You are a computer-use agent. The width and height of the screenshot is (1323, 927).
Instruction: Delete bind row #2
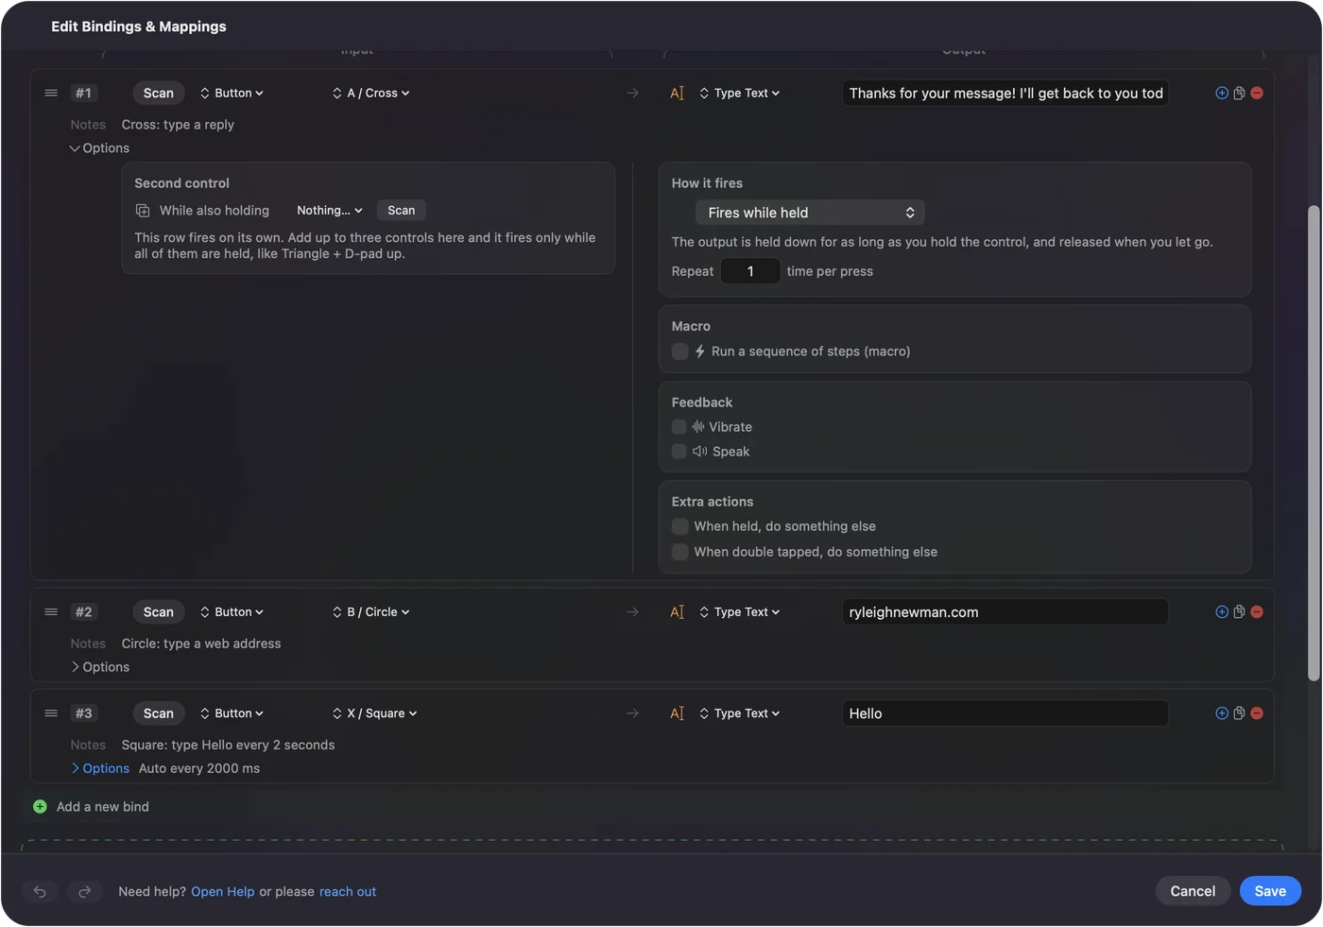pos(1257,611)
